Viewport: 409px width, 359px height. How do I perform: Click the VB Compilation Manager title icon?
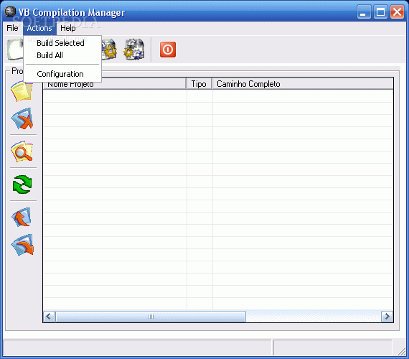[x=10, y=11]
